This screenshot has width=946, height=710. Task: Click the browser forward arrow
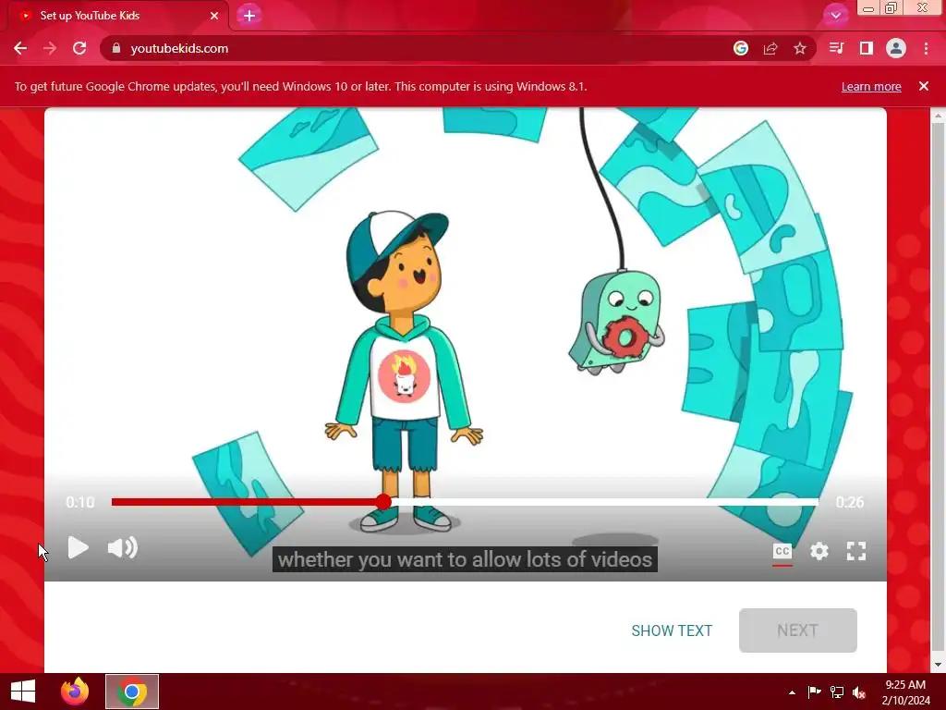[x=50, y=48]
